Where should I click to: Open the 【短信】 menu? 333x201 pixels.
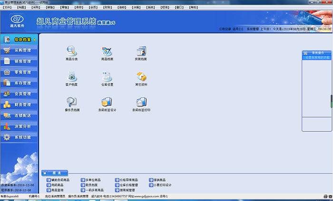click(165, 8)
